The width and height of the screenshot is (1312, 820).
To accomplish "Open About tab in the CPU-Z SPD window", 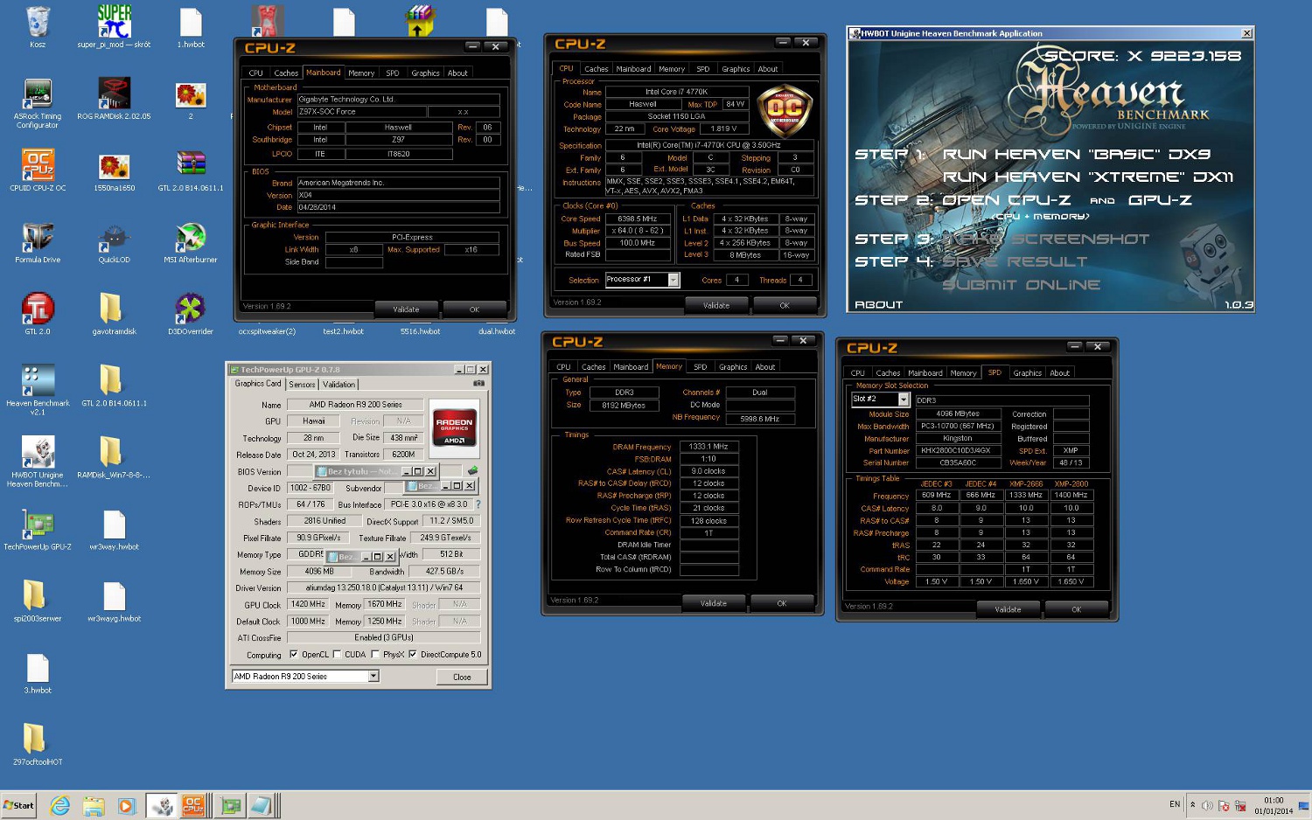I will click(x=1060, y=373).
